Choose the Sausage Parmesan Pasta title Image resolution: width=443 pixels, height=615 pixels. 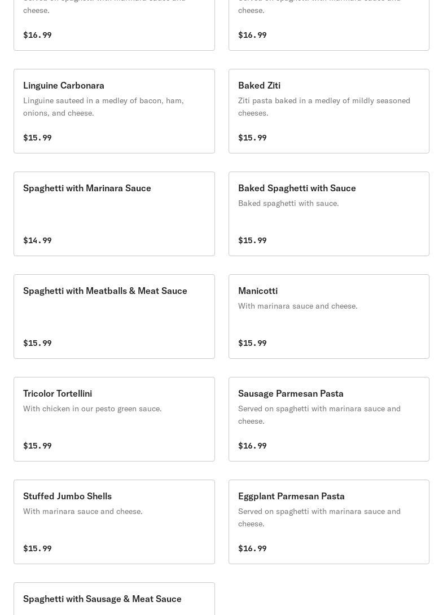point(291,394)
